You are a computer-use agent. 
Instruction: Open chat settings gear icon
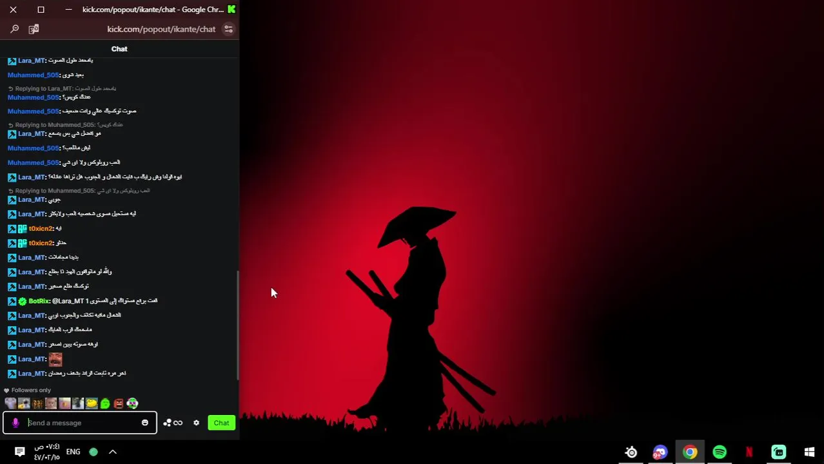(x=196, y=423)
